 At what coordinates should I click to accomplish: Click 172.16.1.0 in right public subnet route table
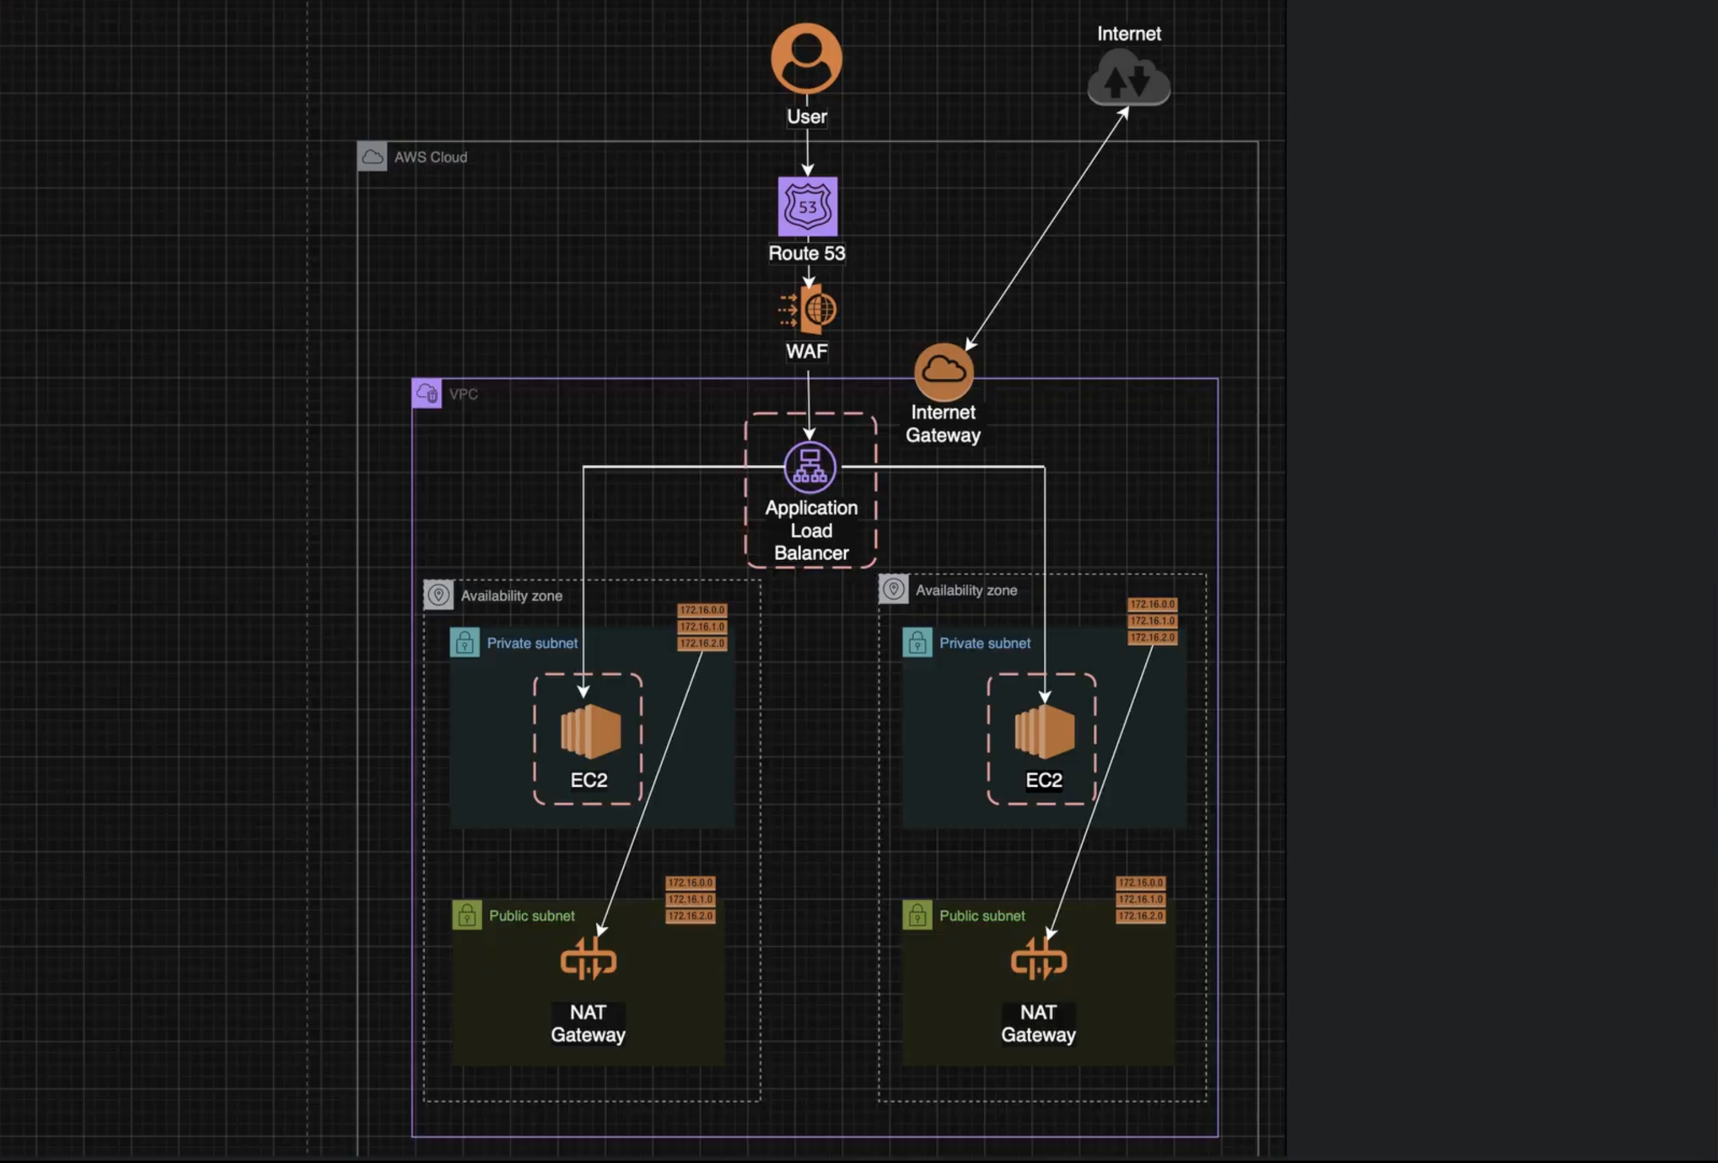[x=1141, y=899]
